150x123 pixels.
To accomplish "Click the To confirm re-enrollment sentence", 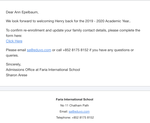I will (73, 33).
